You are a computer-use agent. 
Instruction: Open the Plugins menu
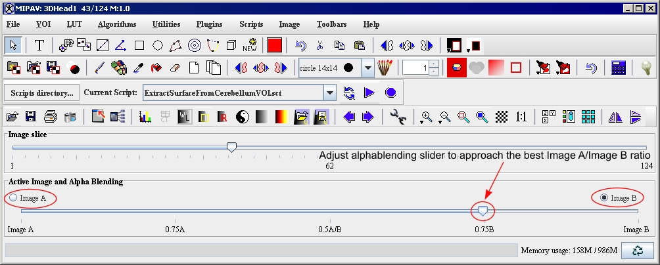tap(209, 24)
